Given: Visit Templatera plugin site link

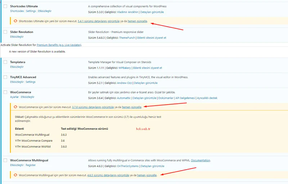Looking at the screenshot, I should (147, 68).
